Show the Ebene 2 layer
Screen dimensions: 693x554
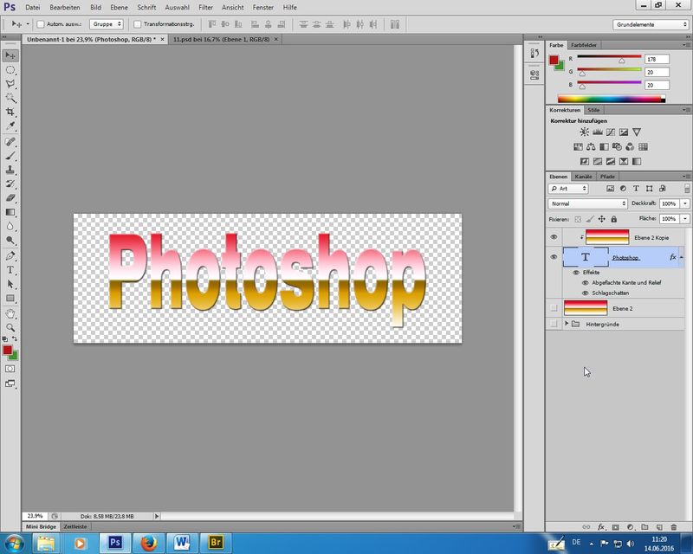[554, 308]
